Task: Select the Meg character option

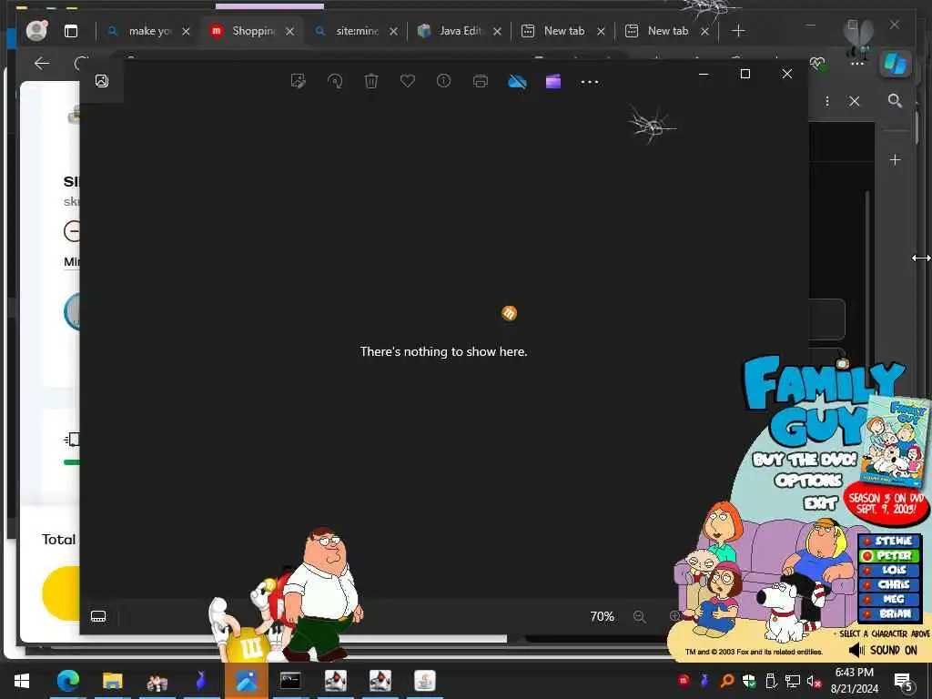Action: pyautogui.click(x=890, y=599)
